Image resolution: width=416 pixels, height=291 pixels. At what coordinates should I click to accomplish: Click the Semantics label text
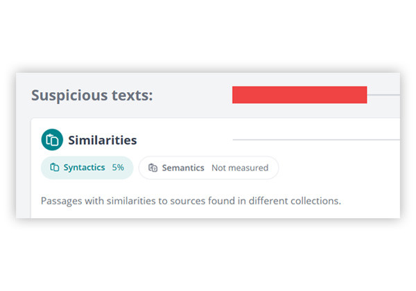(x=183, y=168)
